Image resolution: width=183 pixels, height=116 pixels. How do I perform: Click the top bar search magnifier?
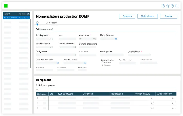pos(177,6)
